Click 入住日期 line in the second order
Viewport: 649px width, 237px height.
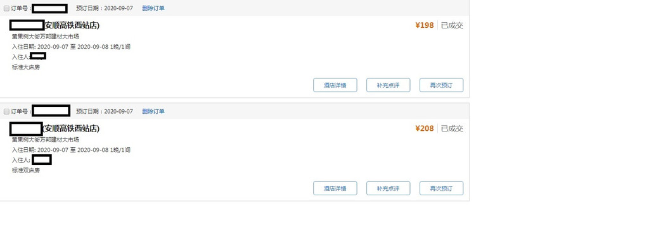[x=71, y=150]
